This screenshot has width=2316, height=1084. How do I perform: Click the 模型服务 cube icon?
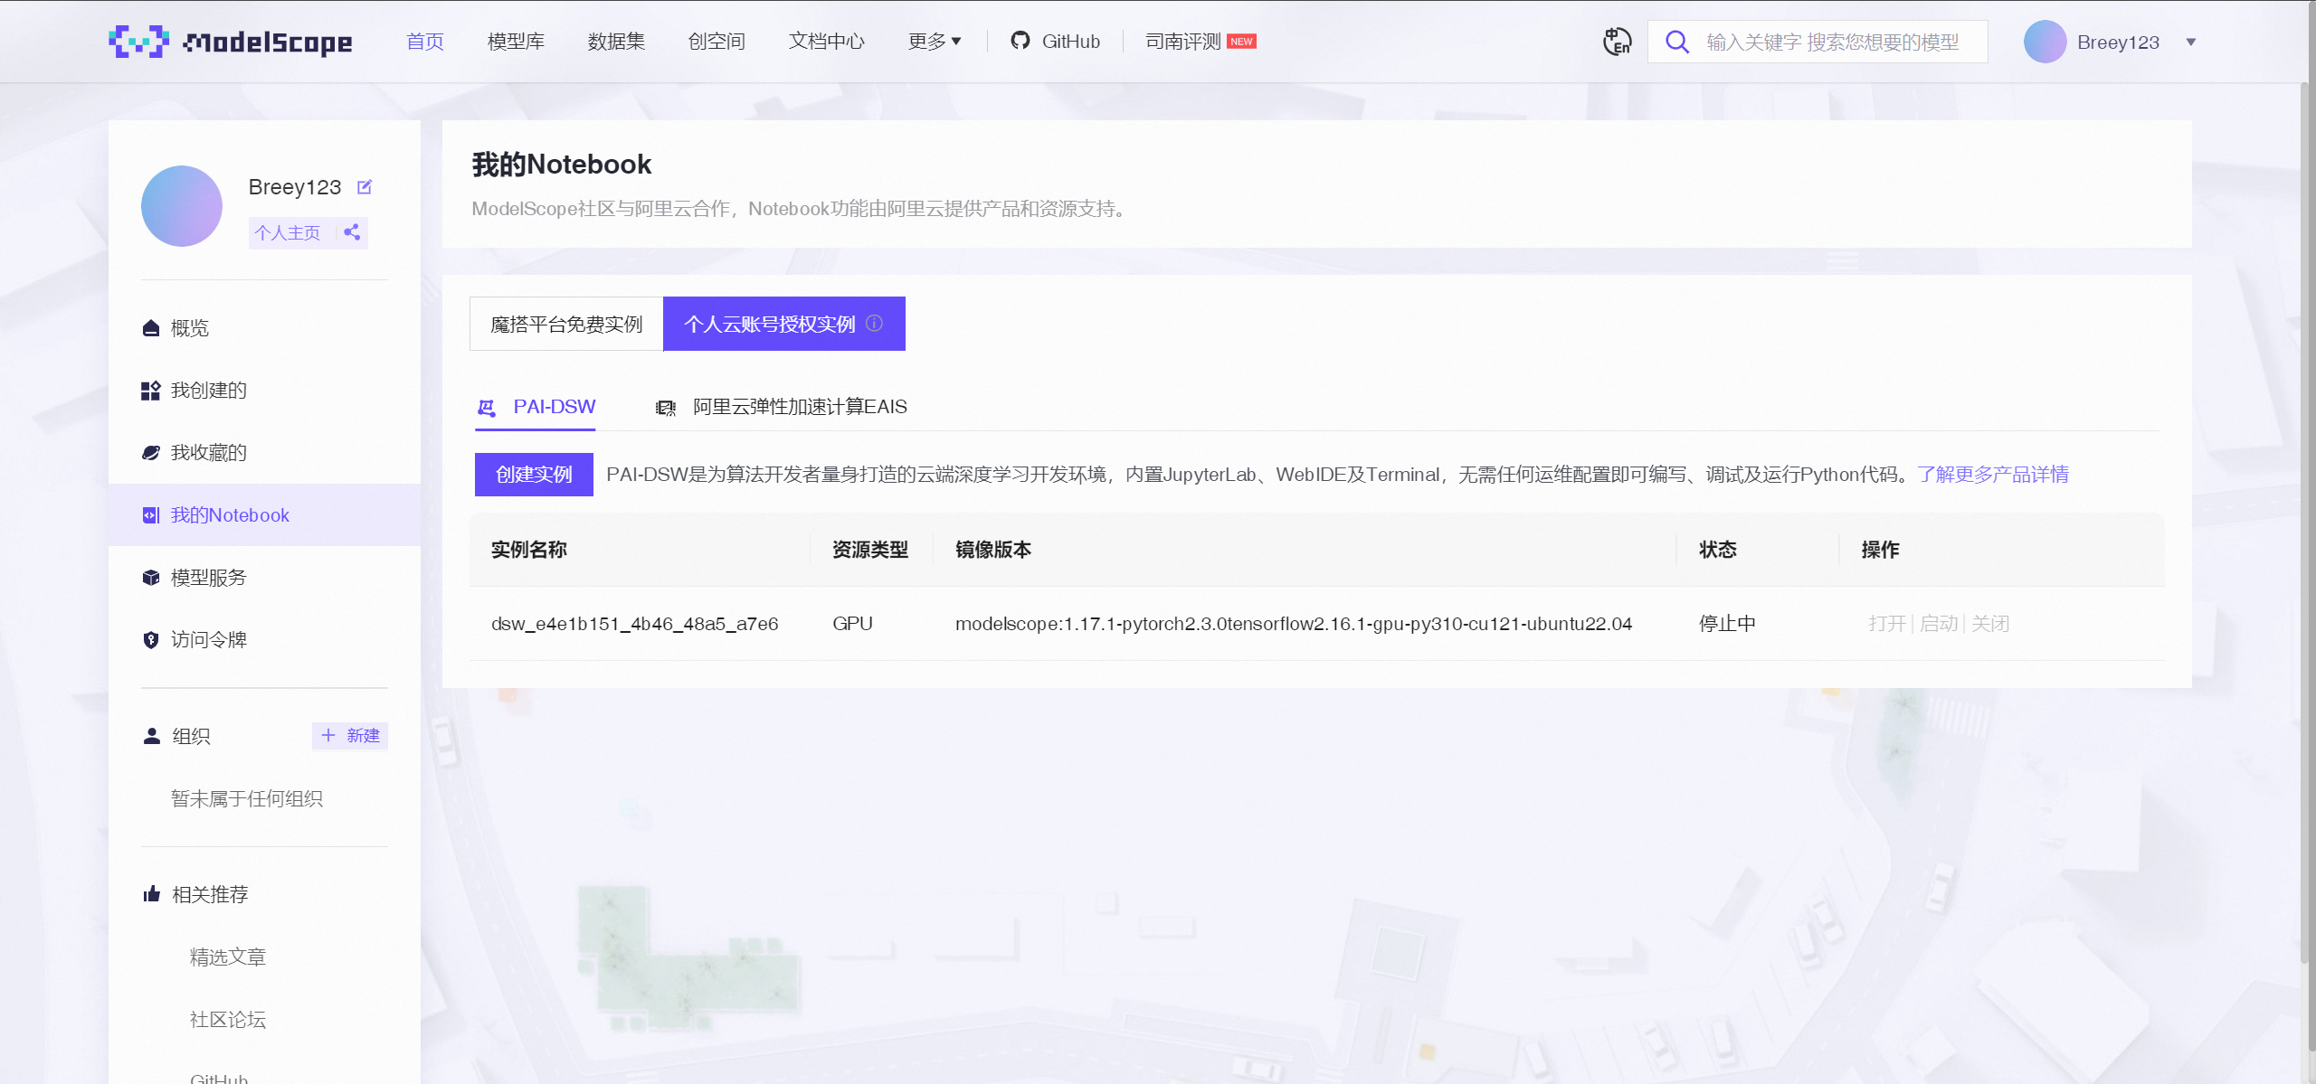point(151,578)
